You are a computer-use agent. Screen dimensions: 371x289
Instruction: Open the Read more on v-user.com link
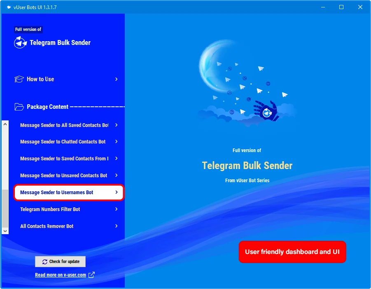point(61,275)
